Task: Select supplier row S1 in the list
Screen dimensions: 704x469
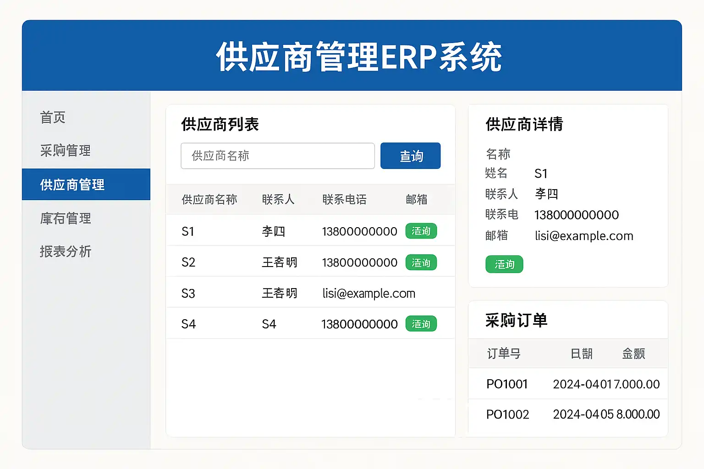Action: pyautogui.click(x=188, y=232)
